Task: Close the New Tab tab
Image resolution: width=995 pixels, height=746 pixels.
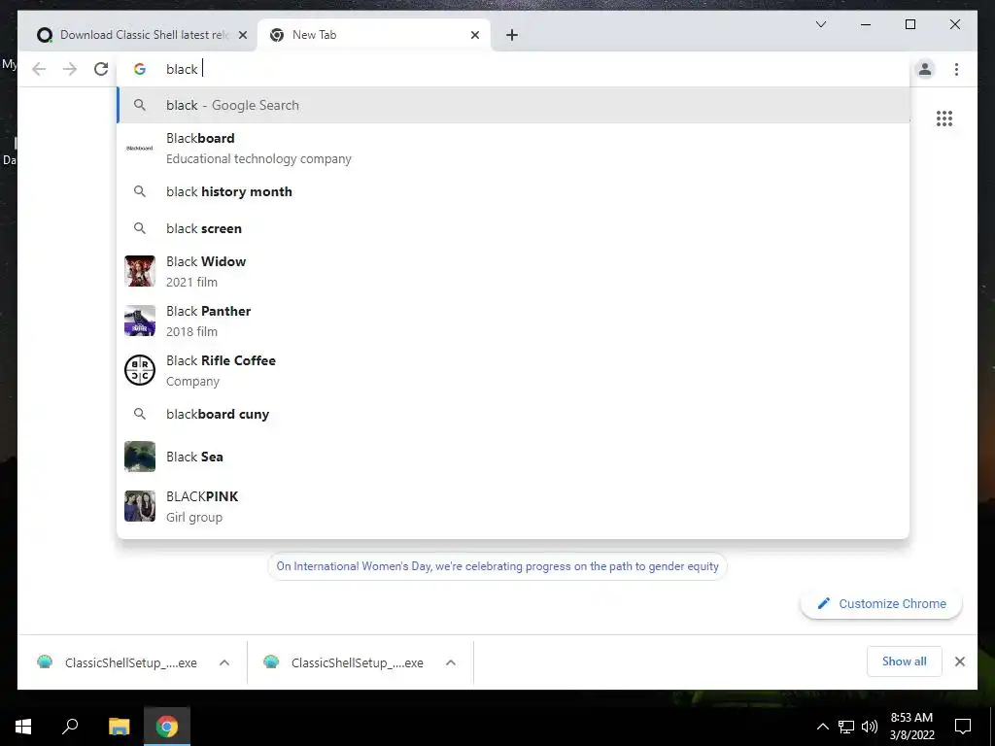Action: coord(474,35)
